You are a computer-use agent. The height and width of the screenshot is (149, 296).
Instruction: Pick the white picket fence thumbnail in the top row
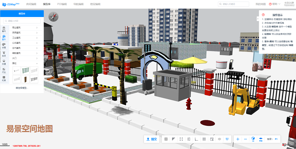pyautogui.click(x=34, y=70)
